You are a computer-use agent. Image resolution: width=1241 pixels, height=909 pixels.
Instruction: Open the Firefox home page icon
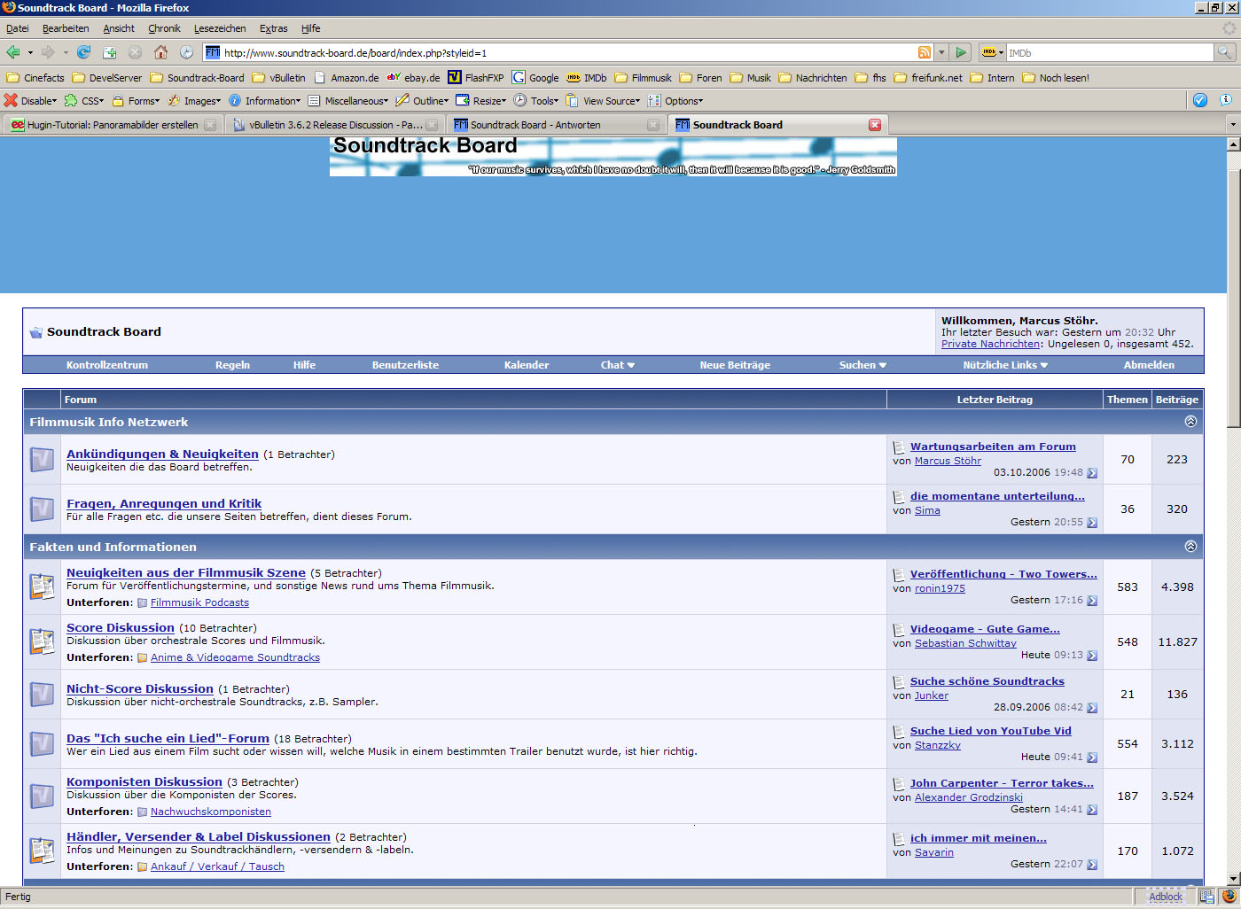[x=160, y=52]
